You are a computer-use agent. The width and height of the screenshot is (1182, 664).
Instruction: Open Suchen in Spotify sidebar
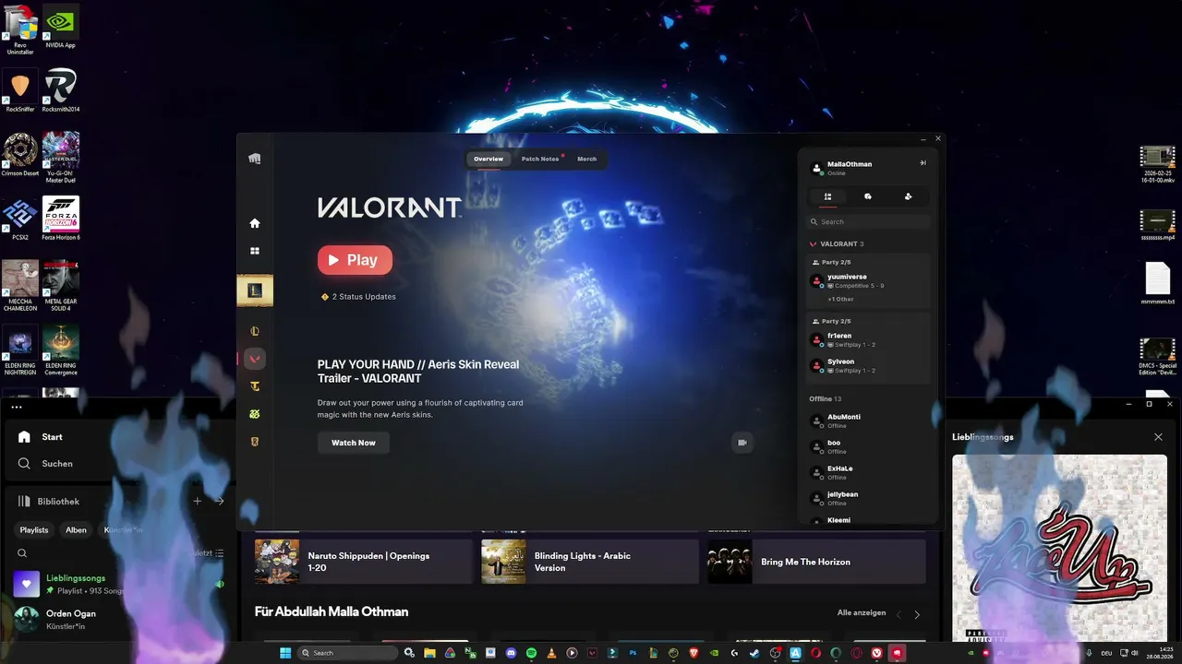tap(45, 464)
